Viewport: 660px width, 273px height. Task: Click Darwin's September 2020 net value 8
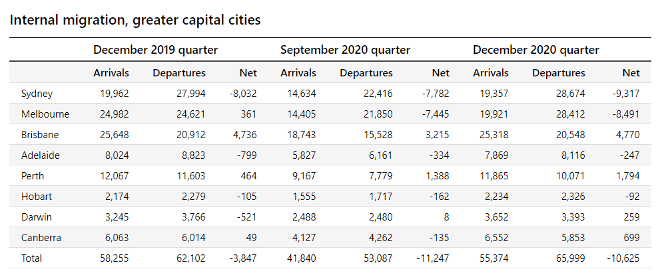(446, 217)
